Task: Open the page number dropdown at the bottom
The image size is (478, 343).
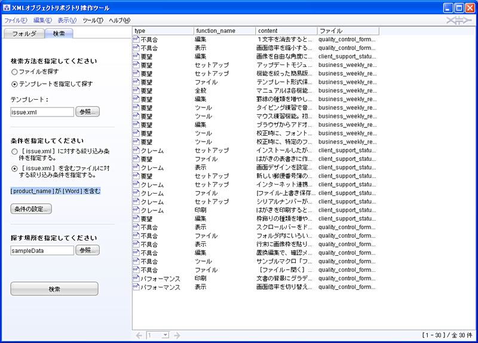Action: [166, 336]
